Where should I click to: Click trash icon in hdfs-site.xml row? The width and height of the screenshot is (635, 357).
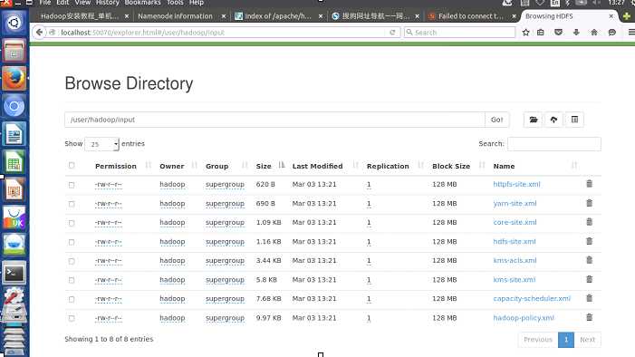[x=589, y=241]
